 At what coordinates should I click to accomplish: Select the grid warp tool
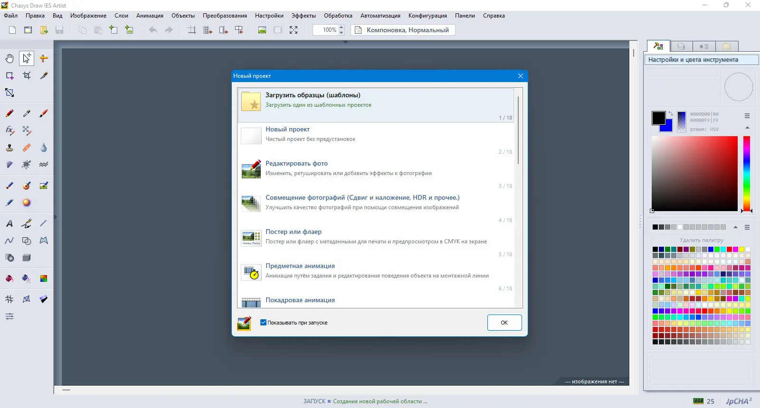(9, 299)
